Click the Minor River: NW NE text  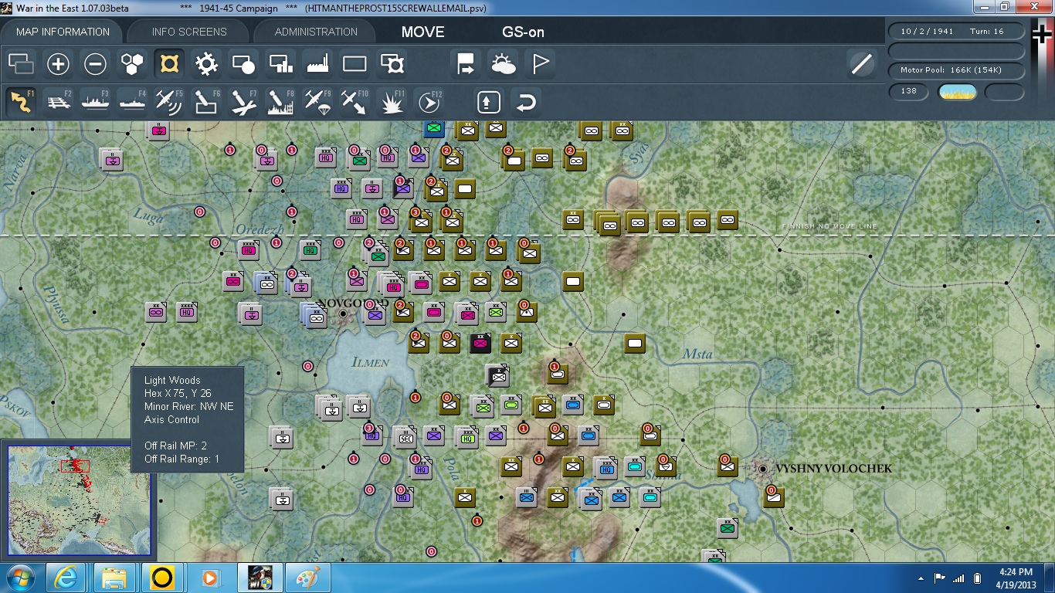pyautogui.click(x=189, y=406)
